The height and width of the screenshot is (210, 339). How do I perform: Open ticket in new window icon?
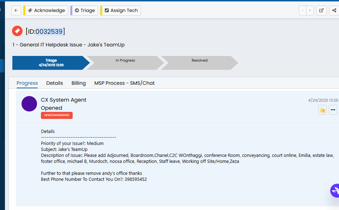tap(321, 11)
